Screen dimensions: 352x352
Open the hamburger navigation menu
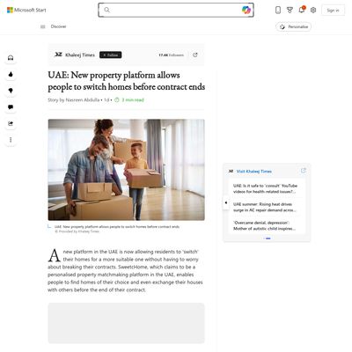43,26
